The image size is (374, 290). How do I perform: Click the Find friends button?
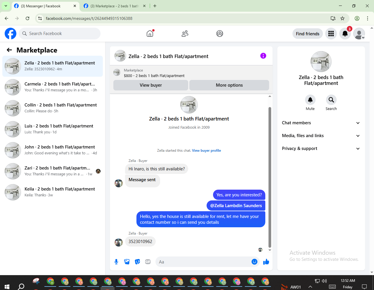(x=308, y=34)
